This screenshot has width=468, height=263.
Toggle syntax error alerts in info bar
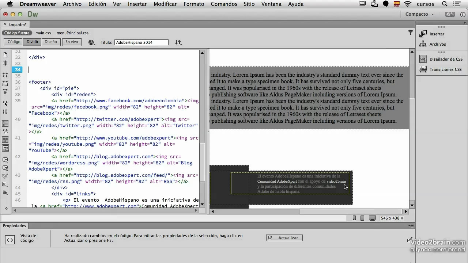pyautogui.click(x=5, y=148)
